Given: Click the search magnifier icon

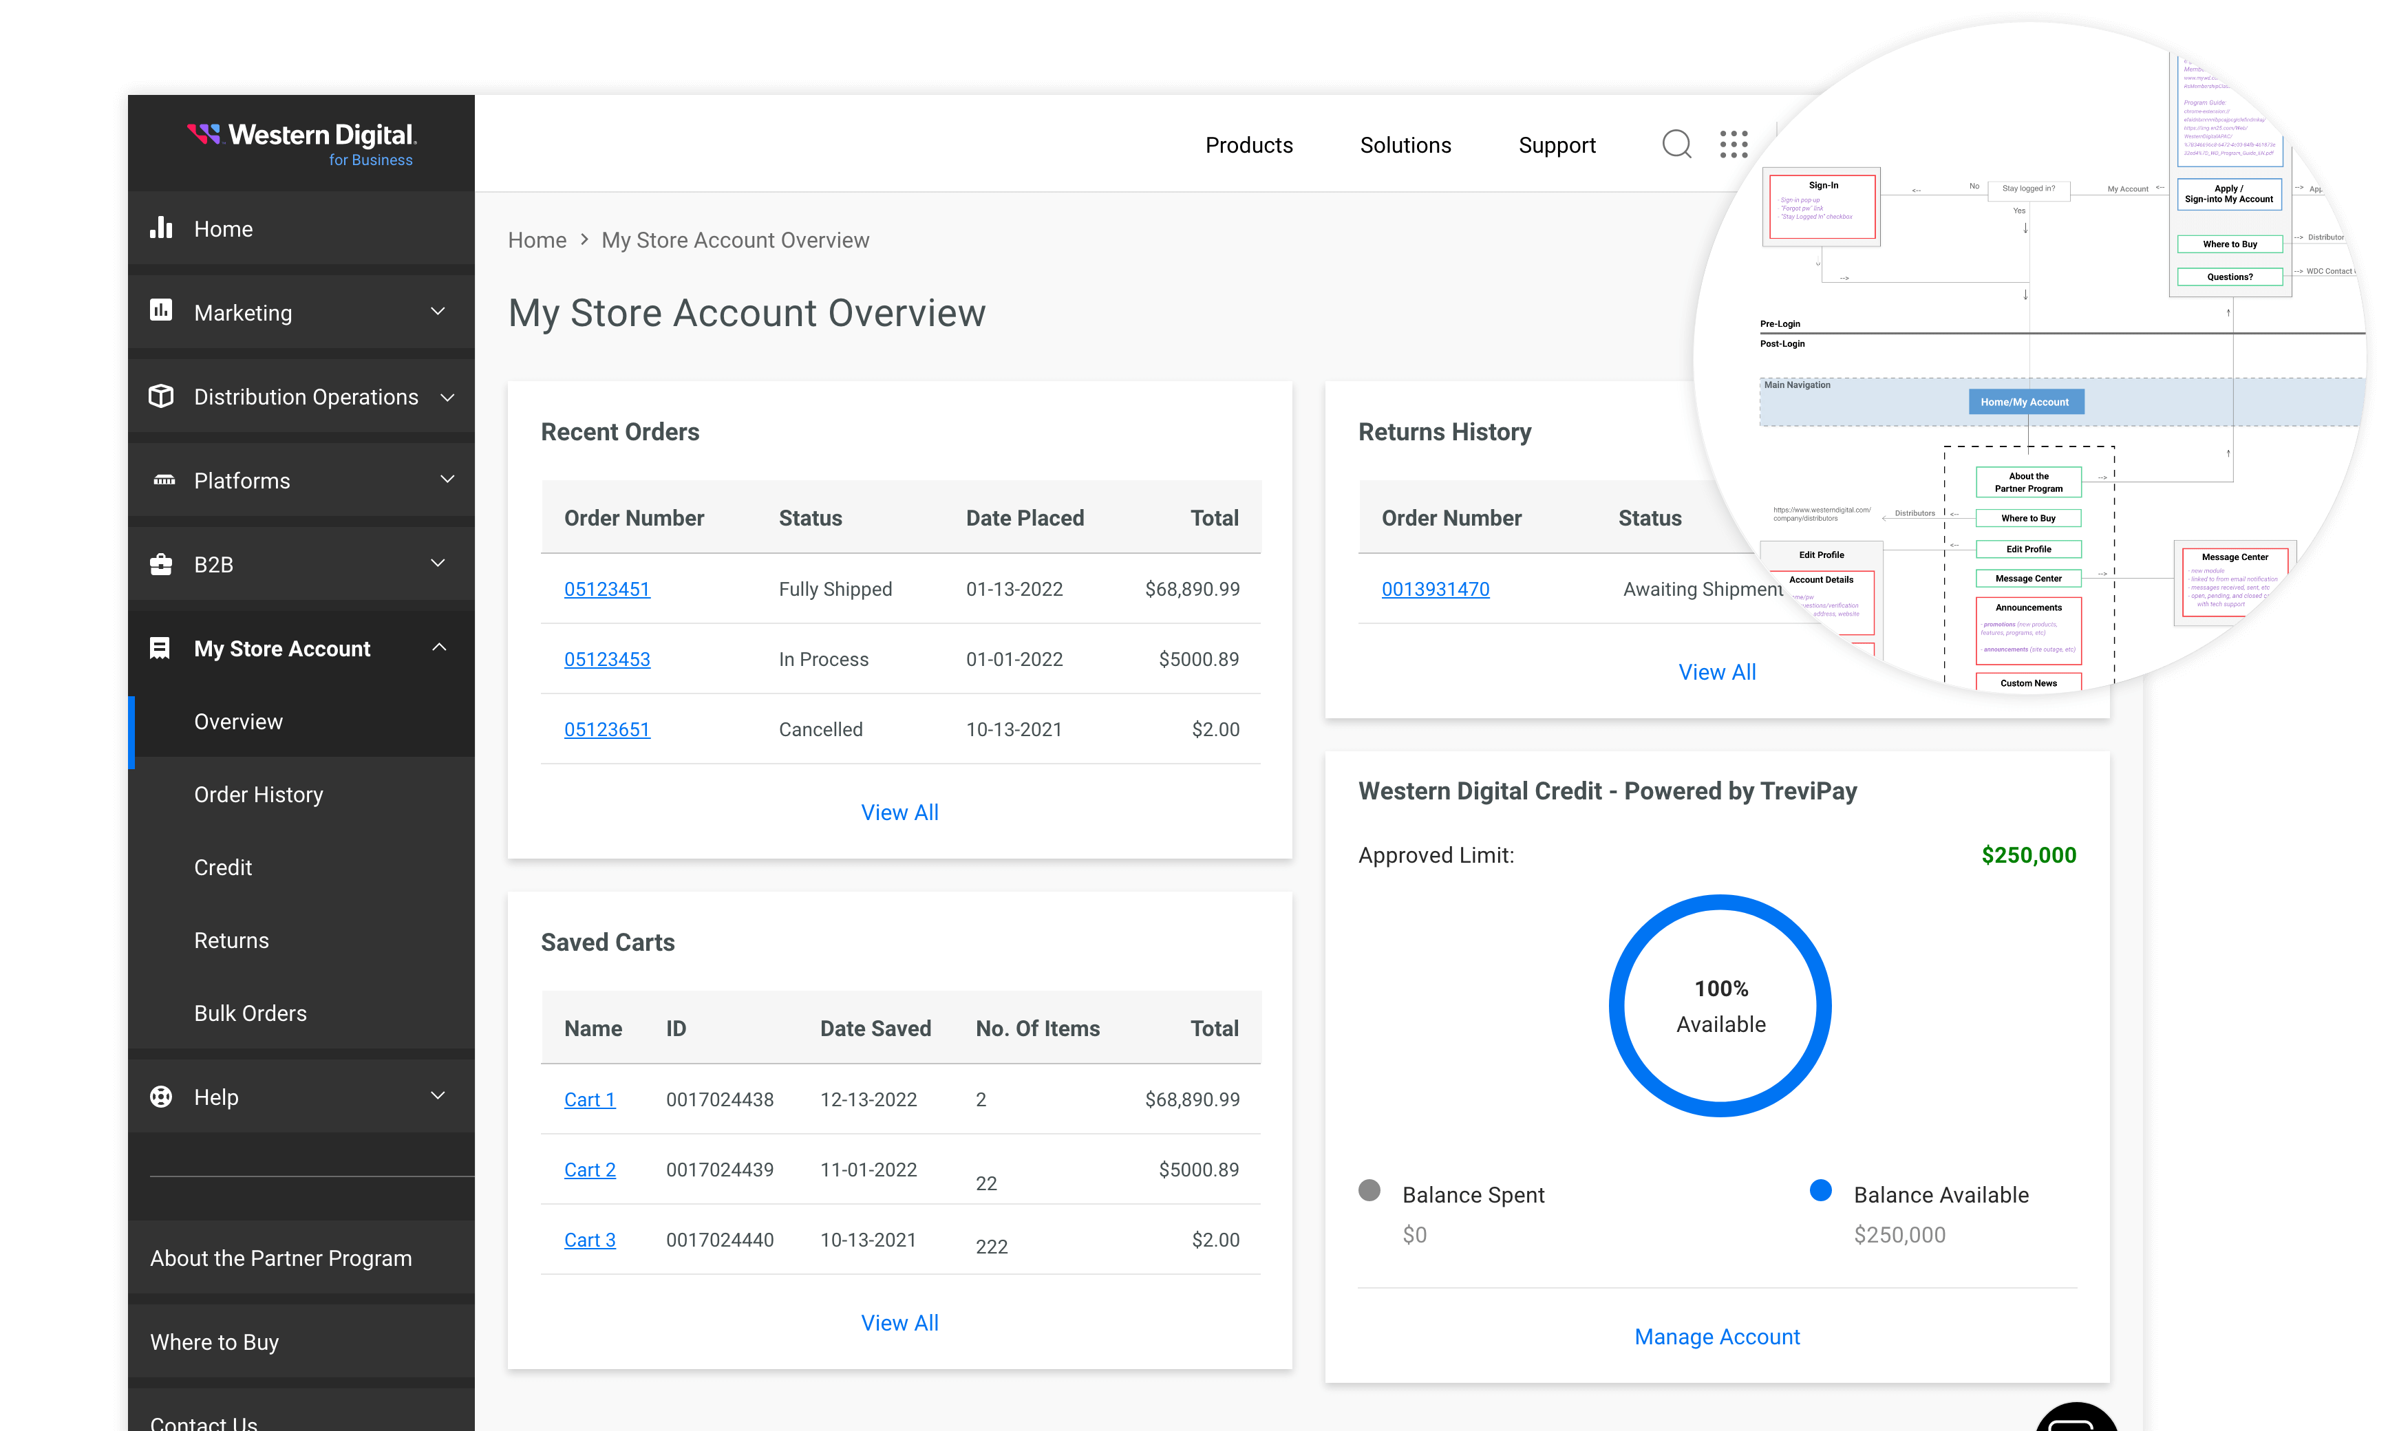Looking at the screenshot, I should tap(1676, 144).
